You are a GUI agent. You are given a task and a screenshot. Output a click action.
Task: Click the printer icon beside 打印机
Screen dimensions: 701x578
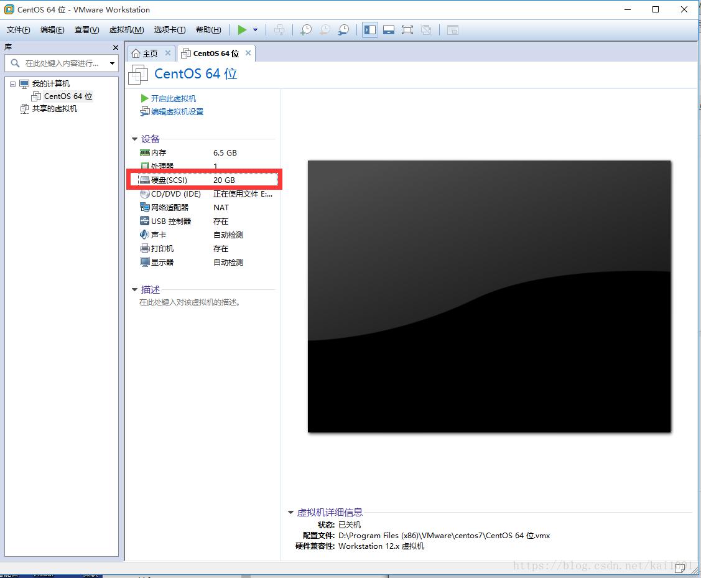tap(144, 248)
